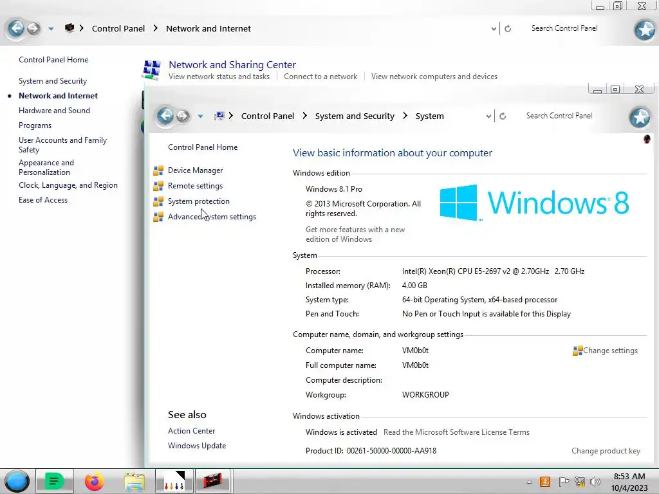The height and width of the screenshot is (494, 659).
Task: Open Advanced system settings link
Action: [212, 217]
